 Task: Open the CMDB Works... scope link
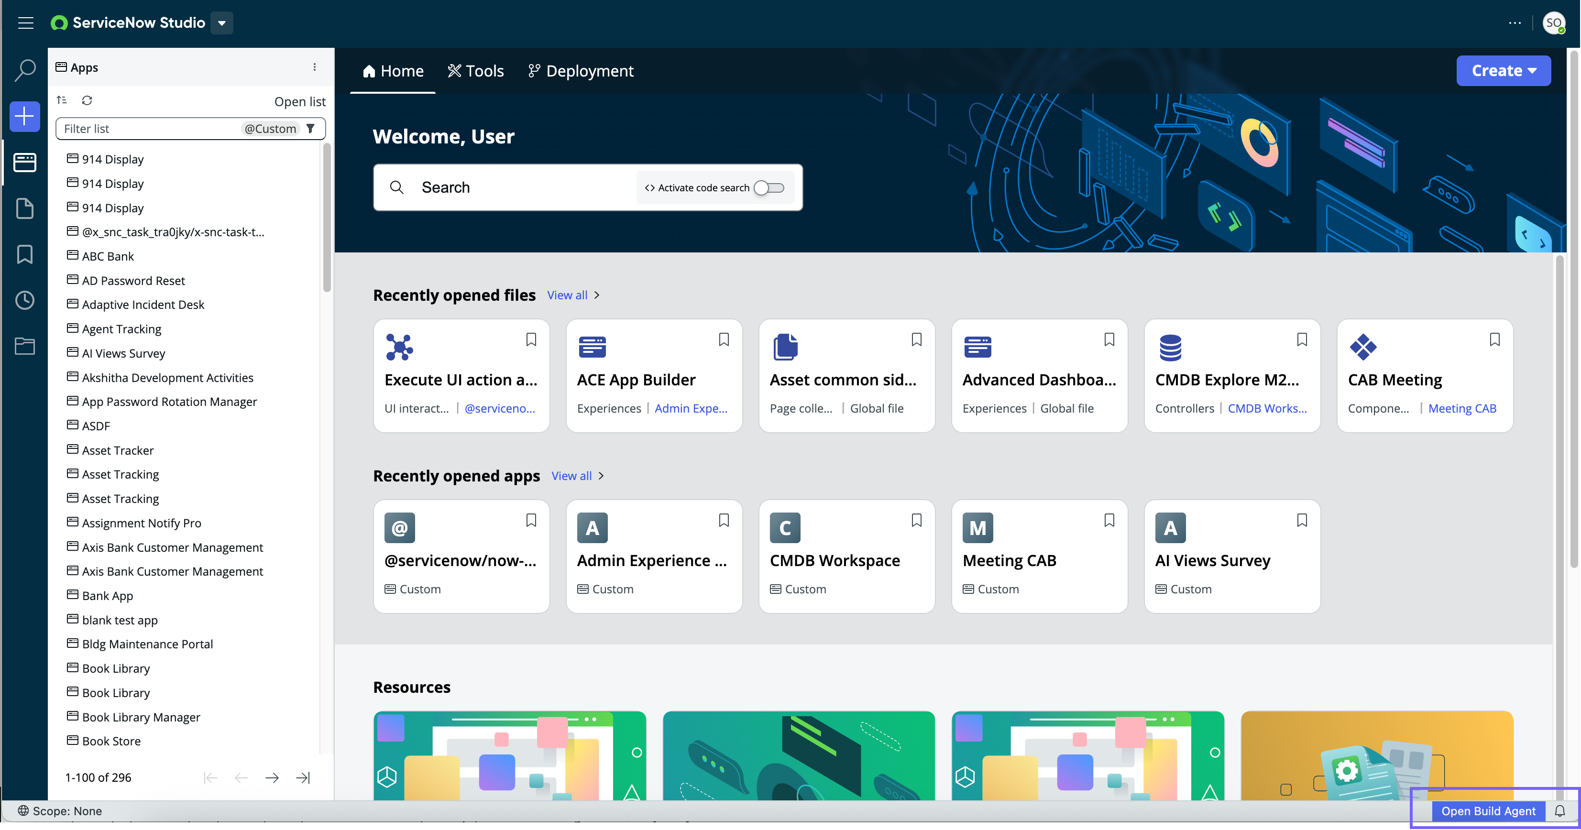1267,409
